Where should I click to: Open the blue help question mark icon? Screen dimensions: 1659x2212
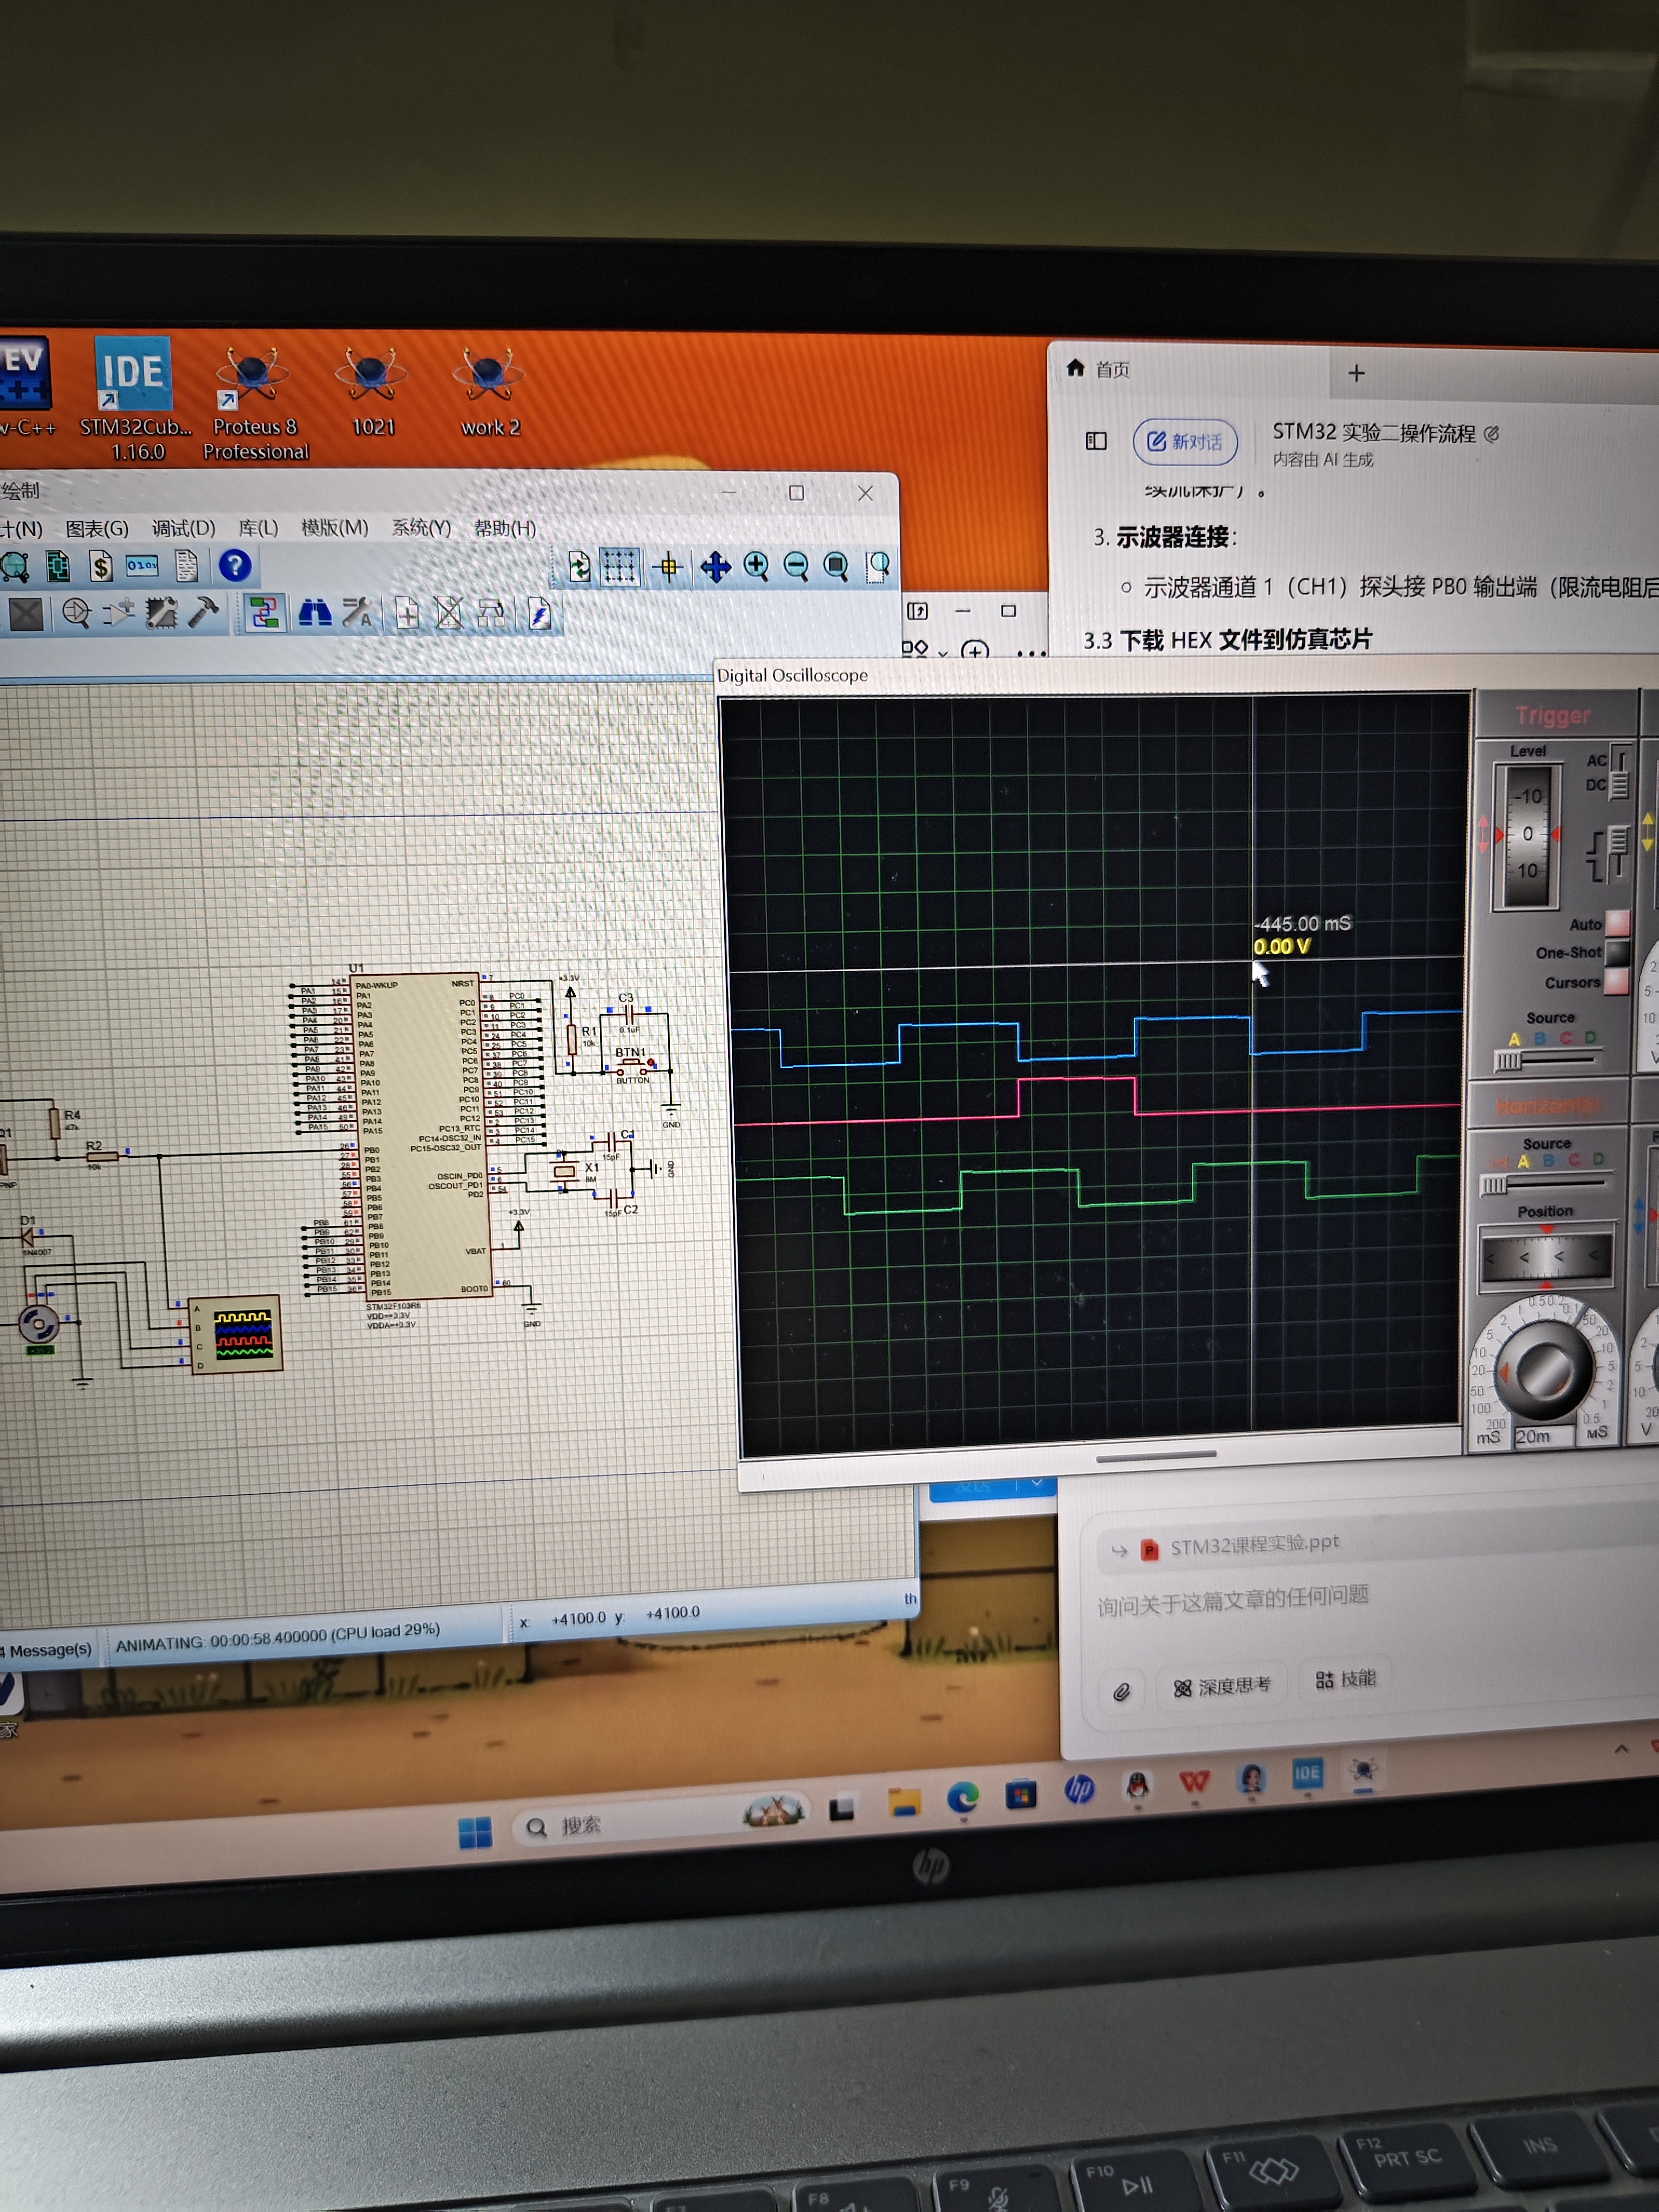235,566
